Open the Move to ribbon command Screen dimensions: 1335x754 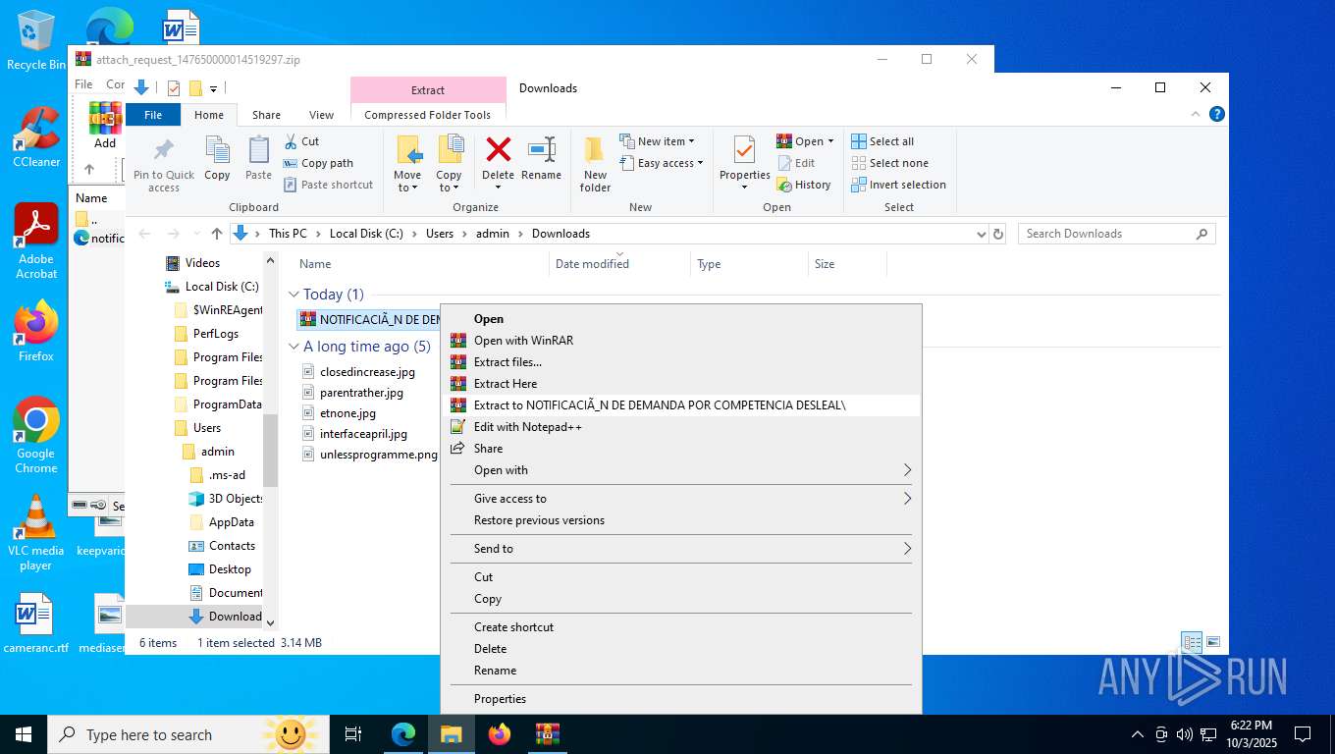[407, 164]
